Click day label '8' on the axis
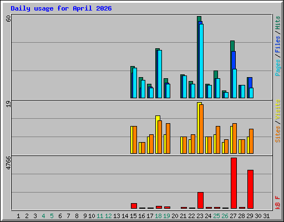284x222 pixels. (x=77, y=216)
